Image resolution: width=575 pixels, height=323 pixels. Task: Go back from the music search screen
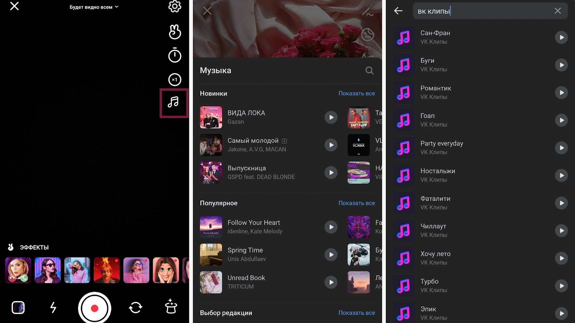[398, 11]
